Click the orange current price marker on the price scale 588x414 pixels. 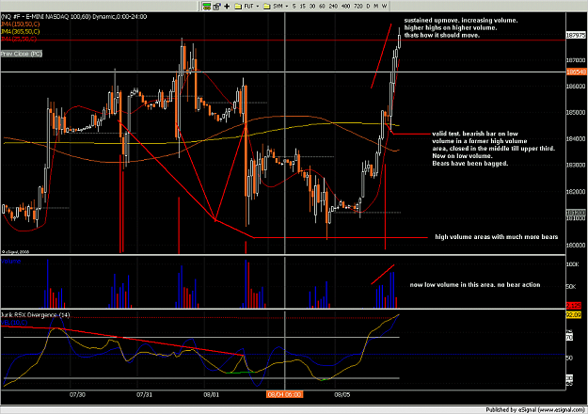point(576,72)
